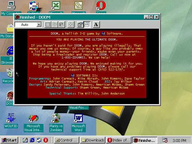
Task: Click the Finished DOOM taskbar button
Action: coord(145,140)
